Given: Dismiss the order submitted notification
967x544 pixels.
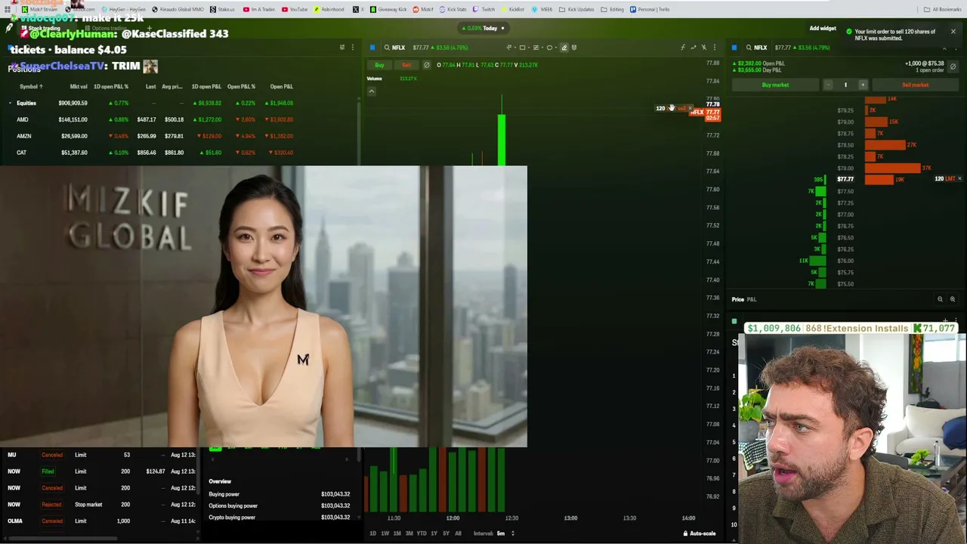Looking at the screenshot, I should 953,32.
